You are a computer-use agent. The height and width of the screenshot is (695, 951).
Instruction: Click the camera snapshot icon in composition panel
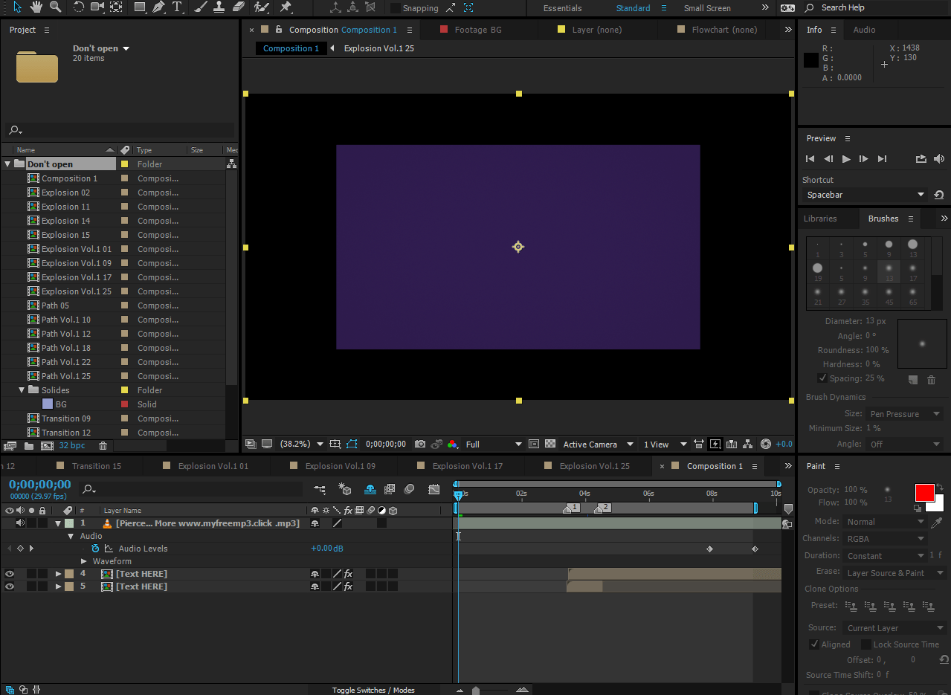coord(420,444)
